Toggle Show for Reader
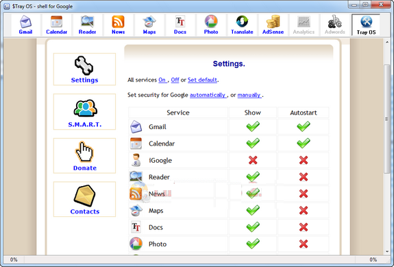The height and width of the screenshot is (267, 394). pos(253,176)
